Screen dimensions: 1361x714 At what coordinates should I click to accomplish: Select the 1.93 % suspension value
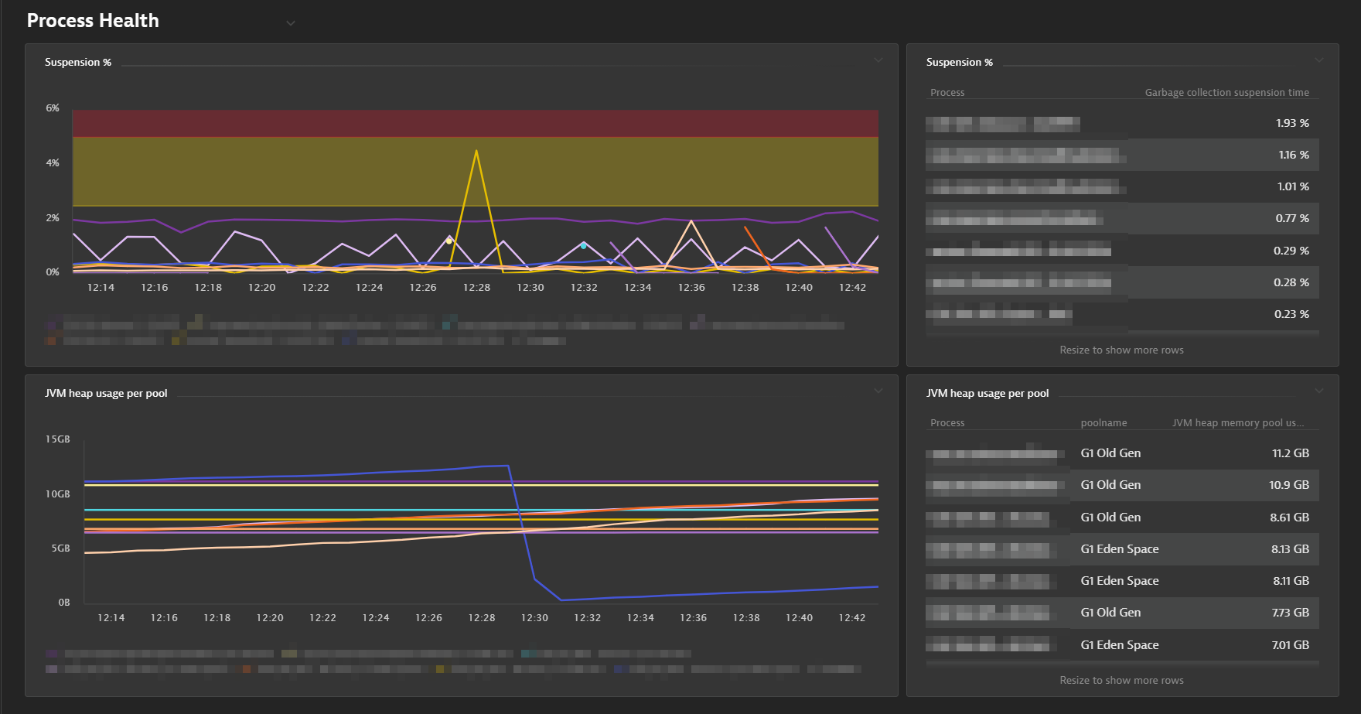click(x=1292, y=123)
